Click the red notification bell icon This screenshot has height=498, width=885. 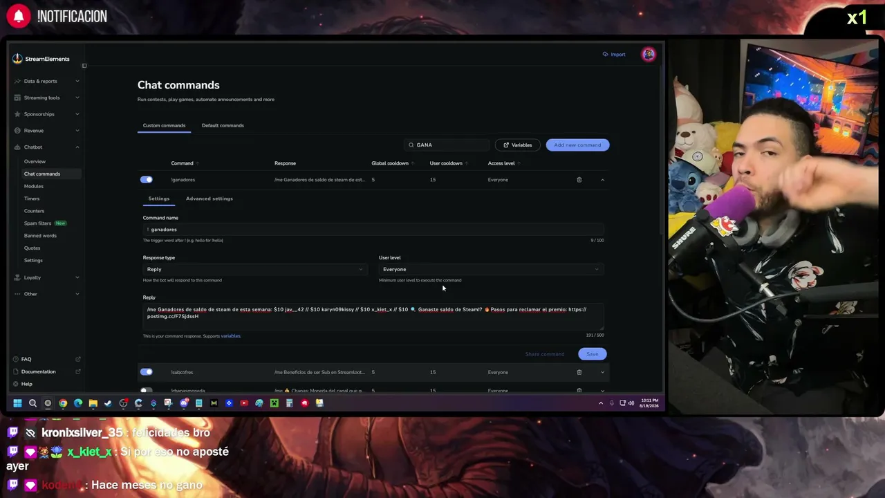[19, 17]
